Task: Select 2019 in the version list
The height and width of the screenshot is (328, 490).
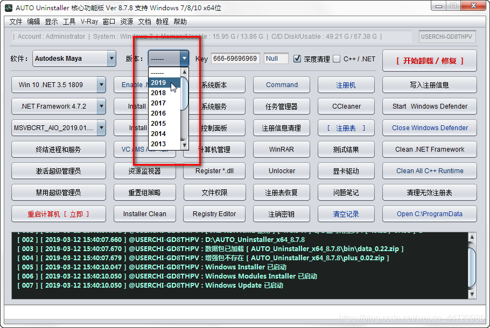Action: click(x=159, y=83)
